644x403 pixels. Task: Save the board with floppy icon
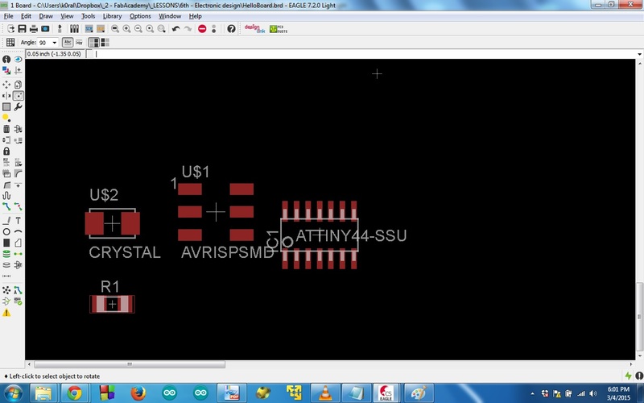tap(23, 29)
